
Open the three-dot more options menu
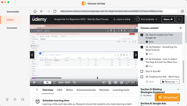(x=179, y=19)
